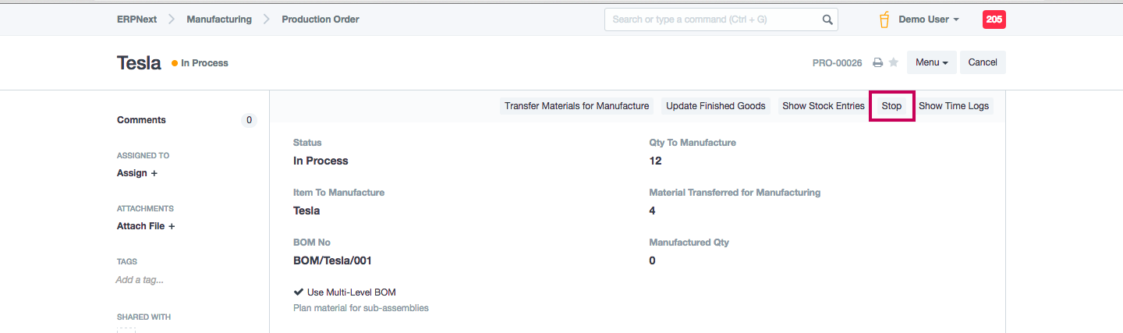This screenshot has height=333, width=1123.
Task: Click Show Time Logs button
Action: pyautogui.click(x=953, y=106)
